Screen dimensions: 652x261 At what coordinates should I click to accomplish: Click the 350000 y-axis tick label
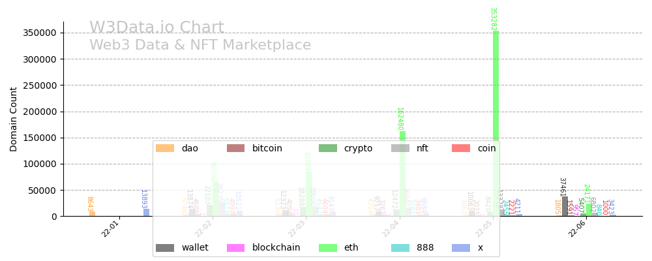41,33
